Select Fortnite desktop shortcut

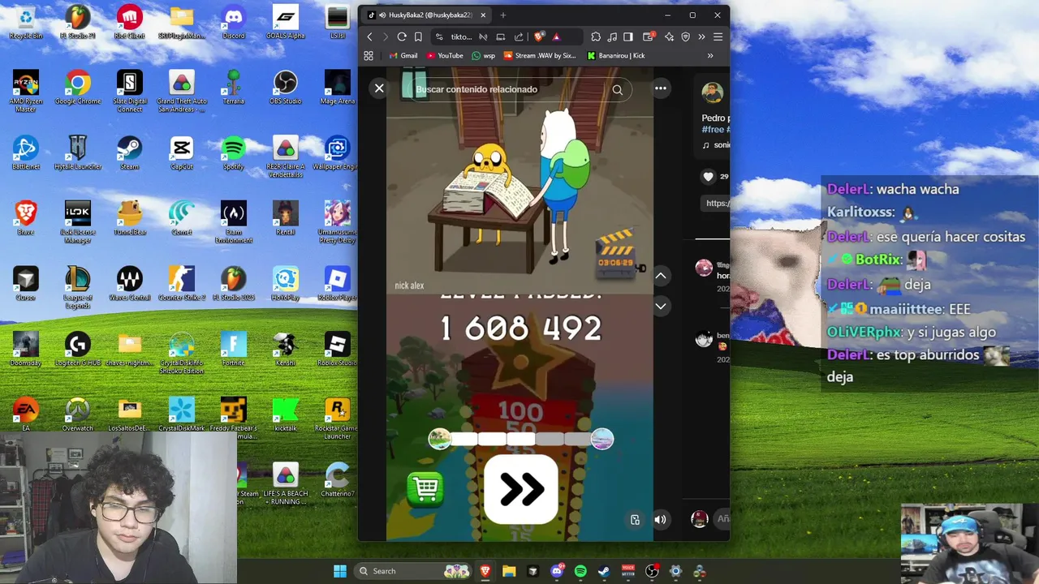tap(234, 349)
